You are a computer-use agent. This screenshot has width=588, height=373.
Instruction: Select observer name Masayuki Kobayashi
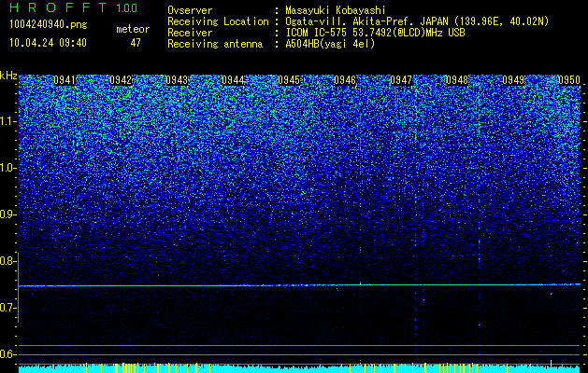(336, 10)
